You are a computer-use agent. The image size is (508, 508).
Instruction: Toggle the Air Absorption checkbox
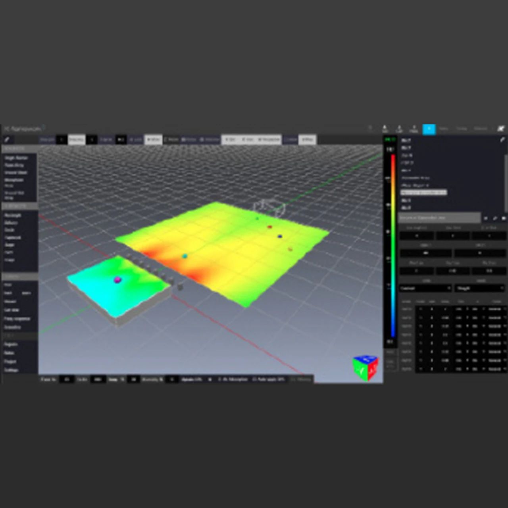pos(220,379)
